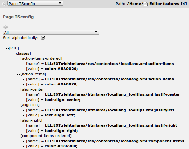Open the [component-items-ordered] tree key
Viewport: 189px width, 149px height.
pos(46,136)
